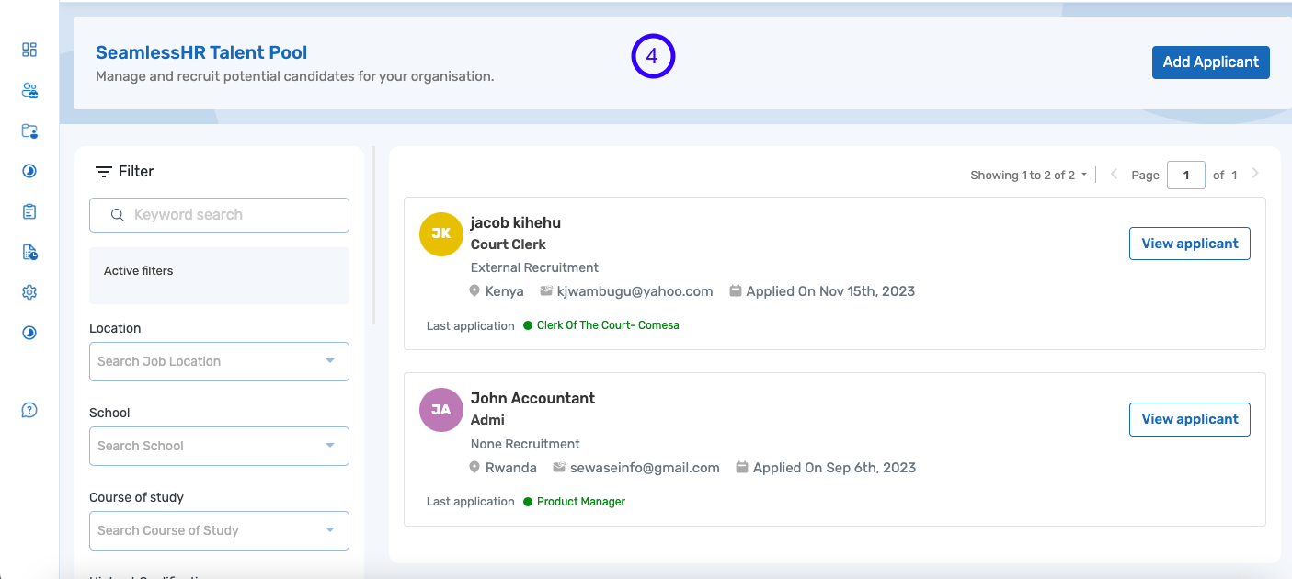
Task: Click the Rwanda location text
Action: coord(511,468)
